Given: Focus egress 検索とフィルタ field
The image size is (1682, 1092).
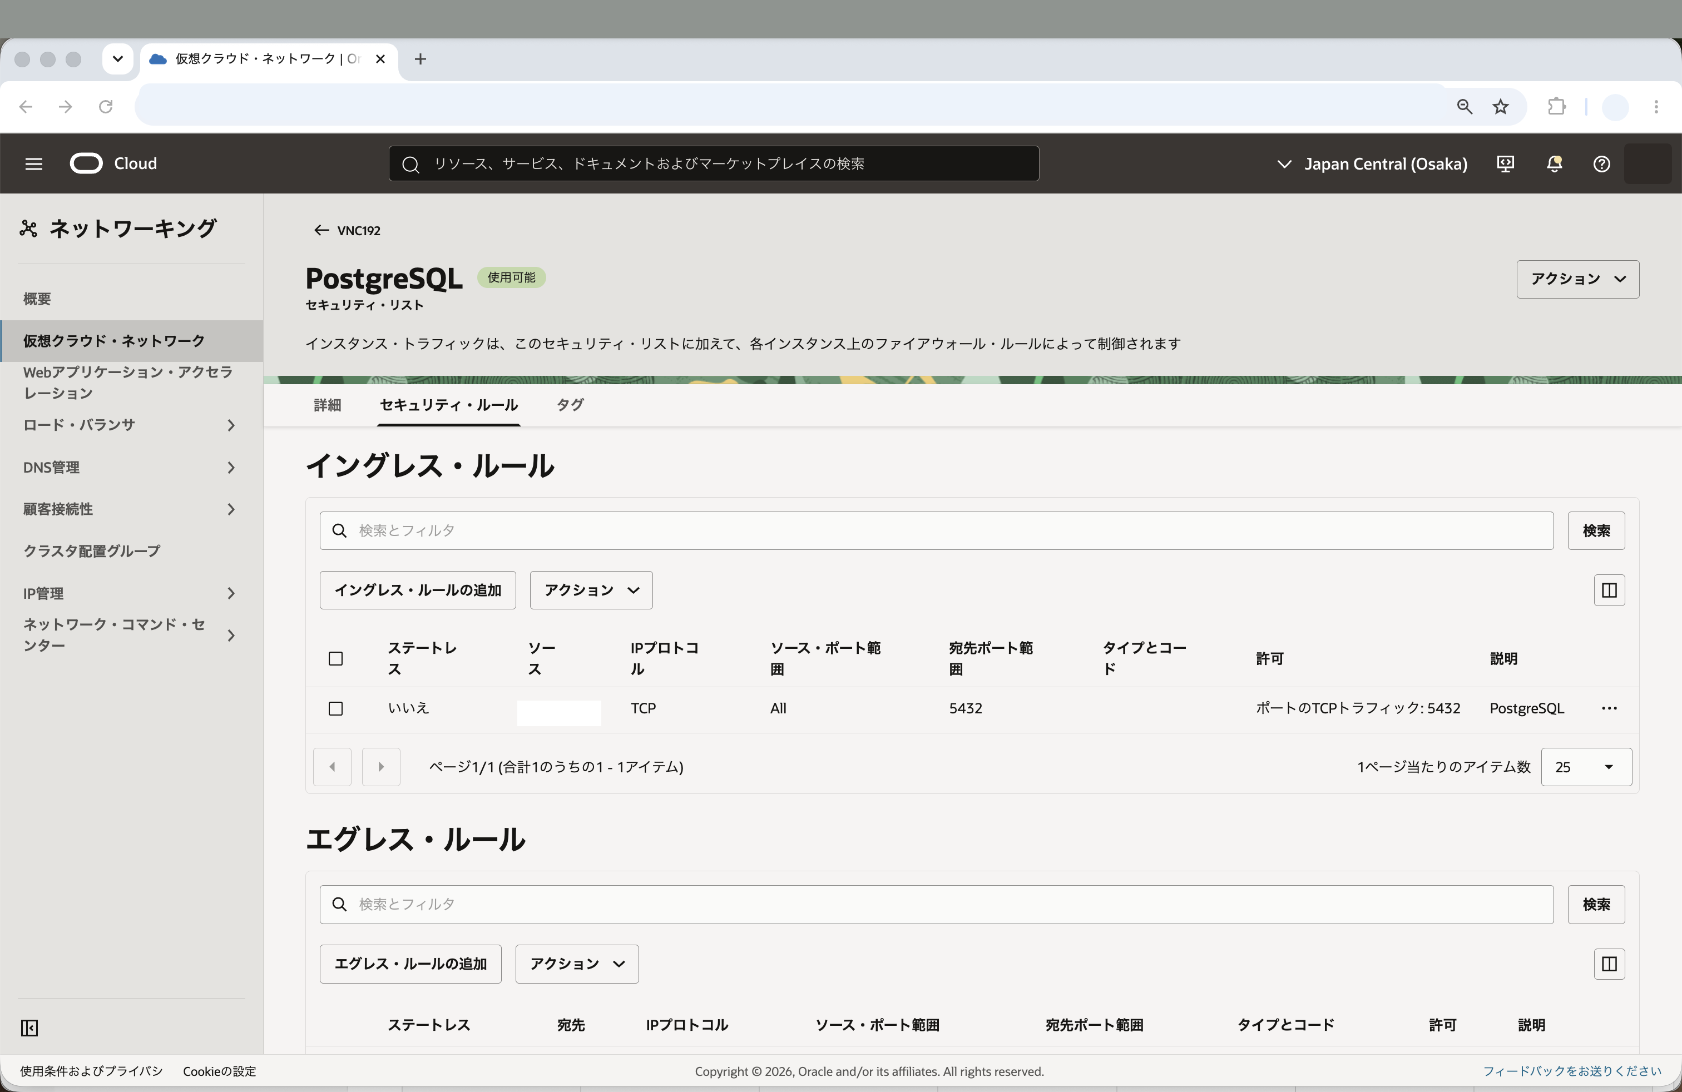Looking at the screenshot, I should click(x=937, y=905).
